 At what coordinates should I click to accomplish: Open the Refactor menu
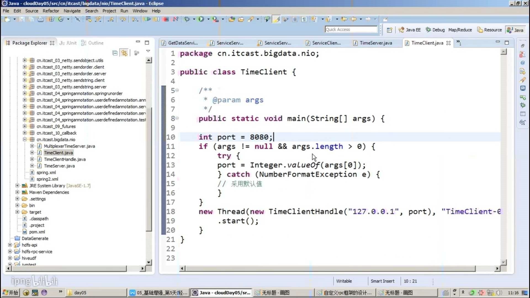pyautogui.click(x=51, y=11)
